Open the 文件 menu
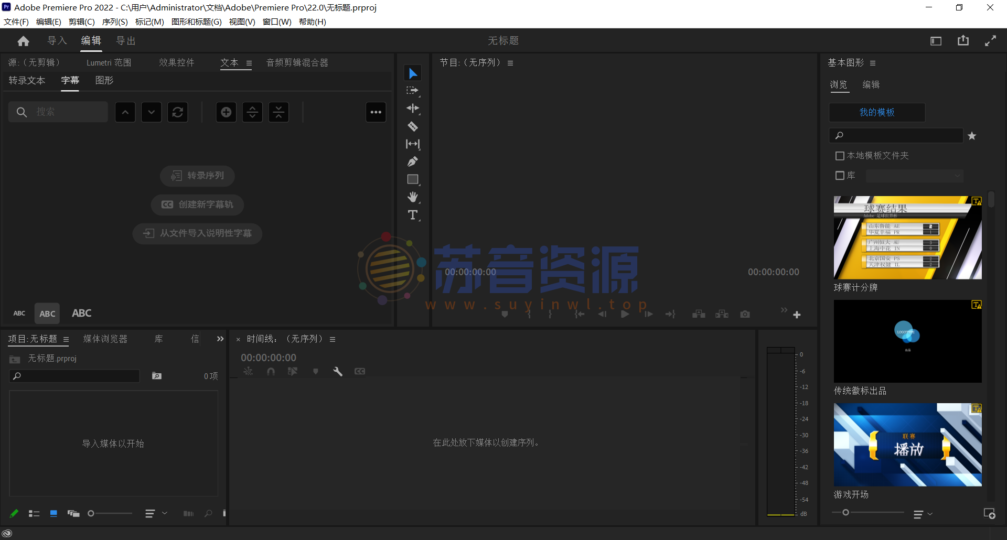The height and width of the screenshot is (540, 1007). pyautogui.click(x=16, y=21)
